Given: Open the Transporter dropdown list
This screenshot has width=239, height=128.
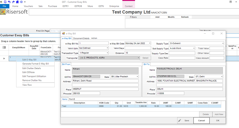Looking at the screenshot, I should click(138, 58).
